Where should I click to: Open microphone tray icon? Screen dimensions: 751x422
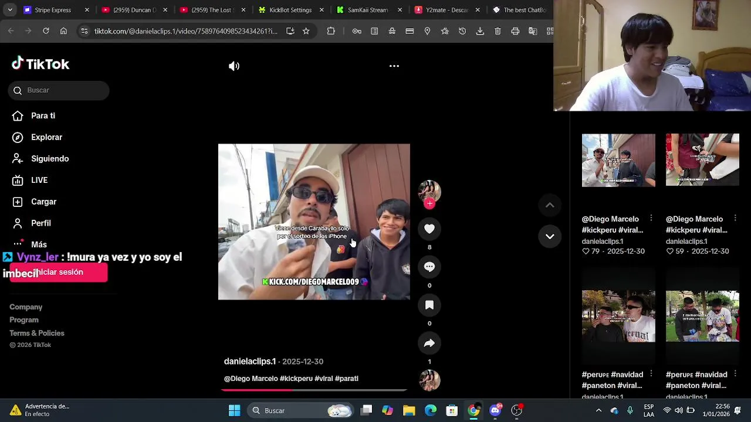click(x=630, y=410)
